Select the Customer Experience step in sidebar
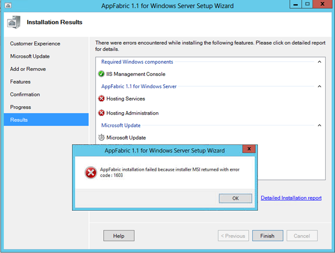 (35, 44)
